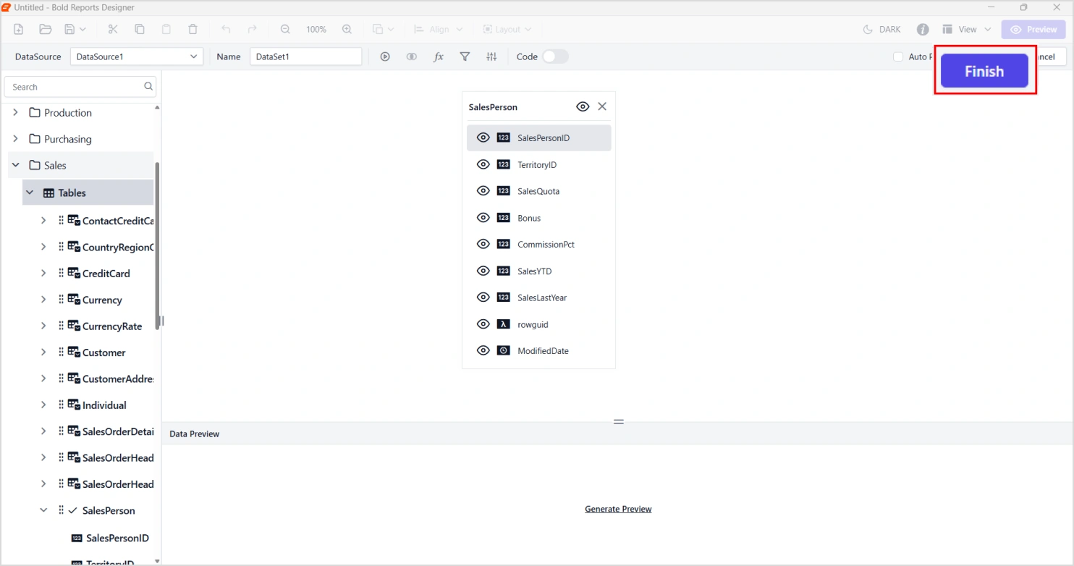Switch to DARK theme using moon icon
This screenshot has height=566, width=1074.
(x=881, y=29)
